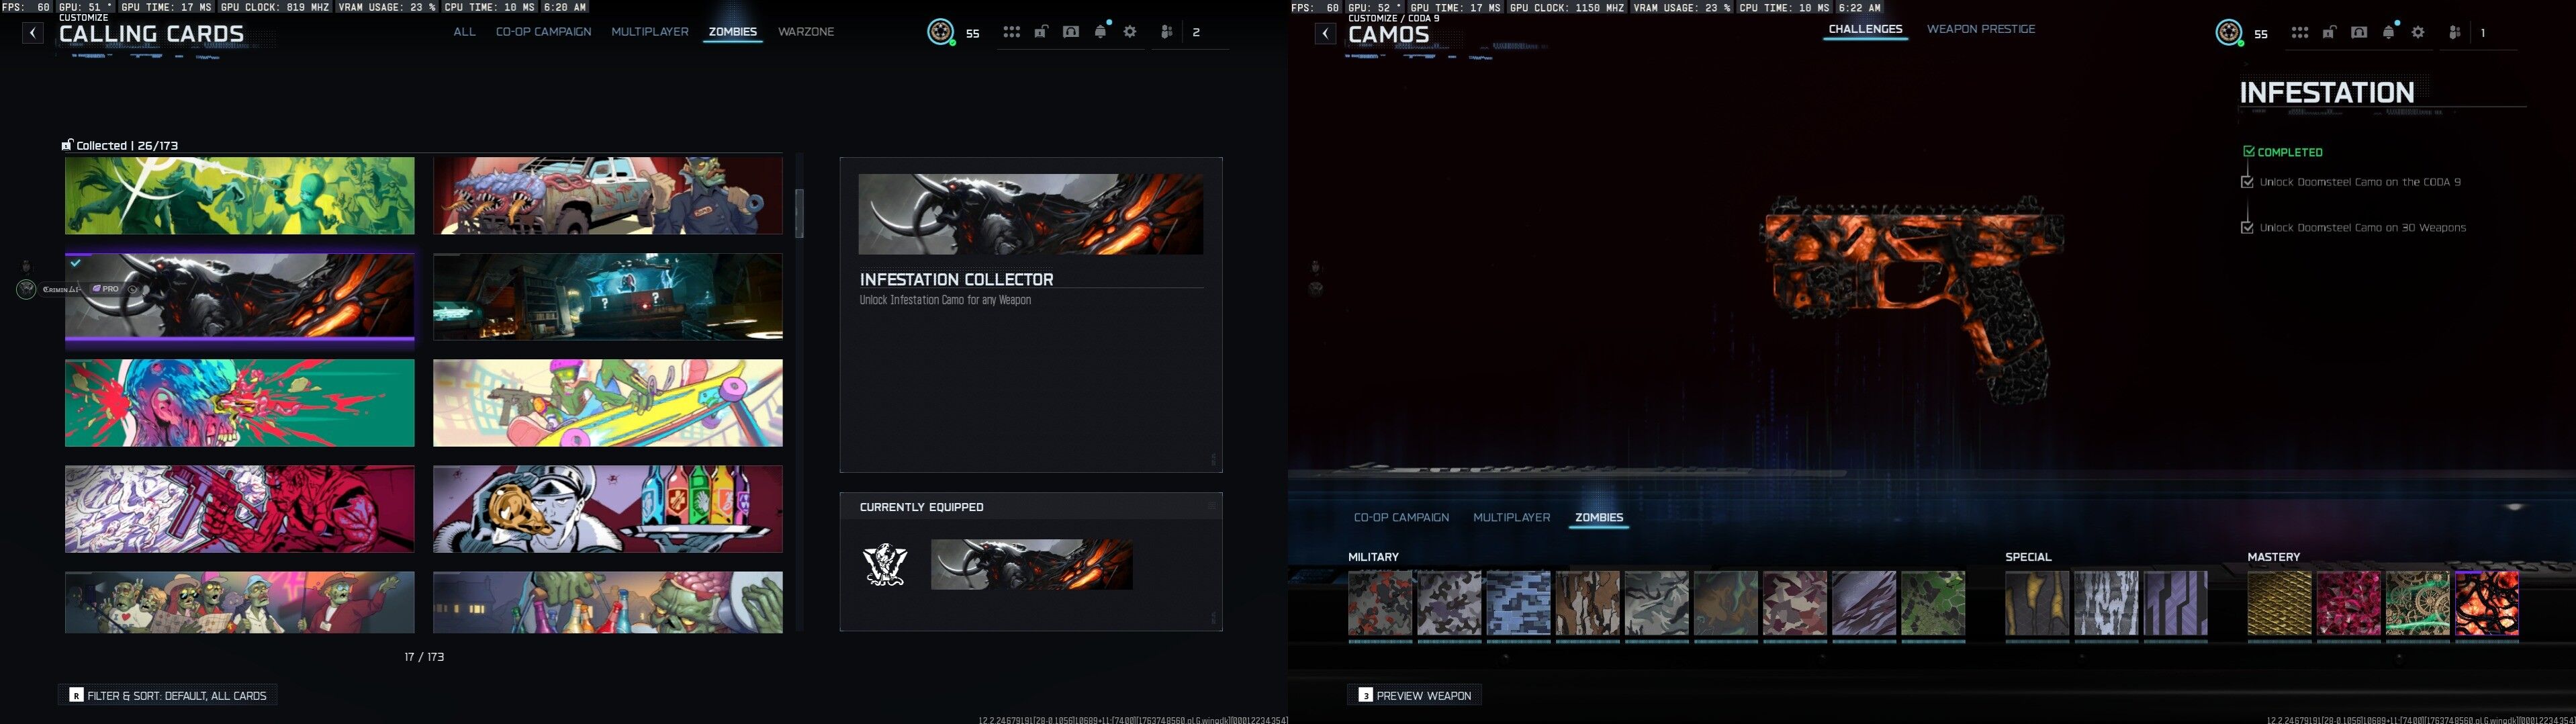
Task: Select the brown bark Military camo
Action: [x=1587, y=603]
